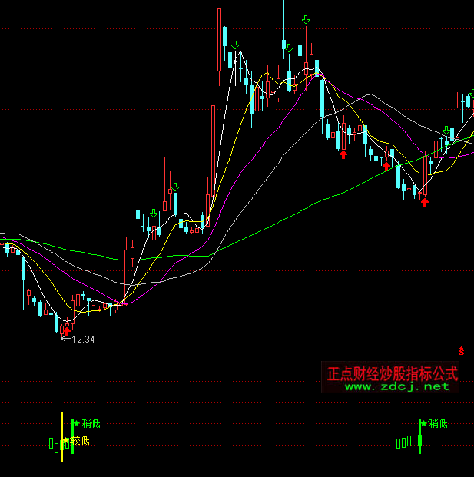
Task: Click the topmost green down arrow at the price peak
Action: click(x=306, y=19)
